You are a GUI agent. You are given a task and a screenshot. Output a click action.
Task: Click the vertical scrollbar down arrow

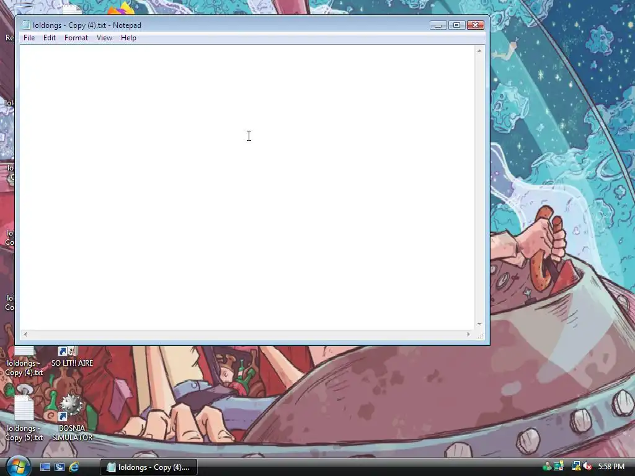pyautogui.click(x=479, y=324)
